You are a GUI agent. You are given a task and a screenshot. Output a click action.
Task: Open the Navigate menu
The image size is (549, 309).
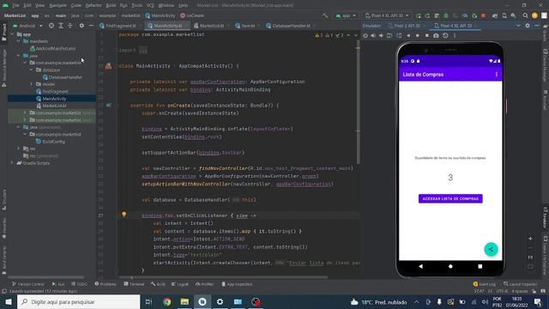(57, 5)
